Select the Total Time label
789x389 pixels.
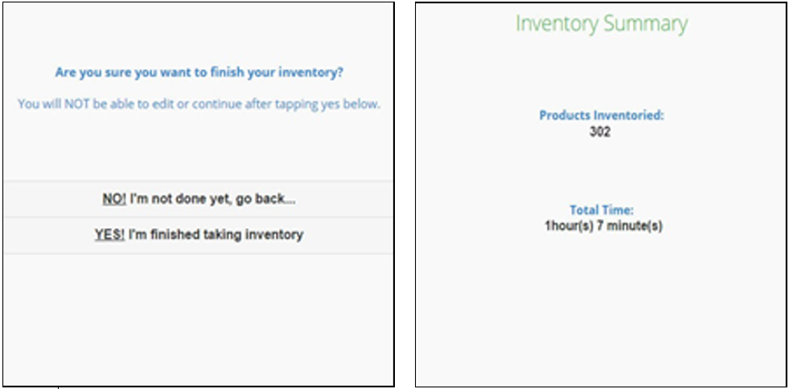602,210
